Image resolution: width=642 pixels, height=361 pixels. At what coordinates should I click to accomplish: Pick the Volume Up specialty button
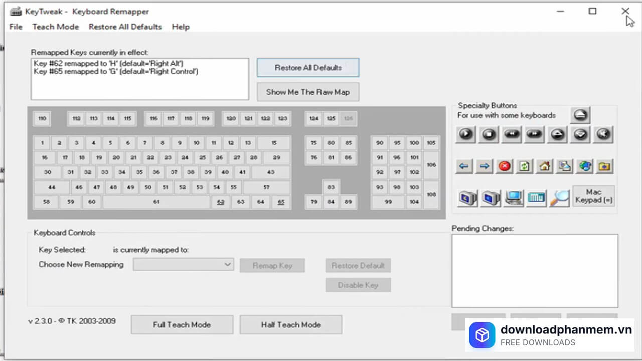pyautogui.click(x=558, y=134)
